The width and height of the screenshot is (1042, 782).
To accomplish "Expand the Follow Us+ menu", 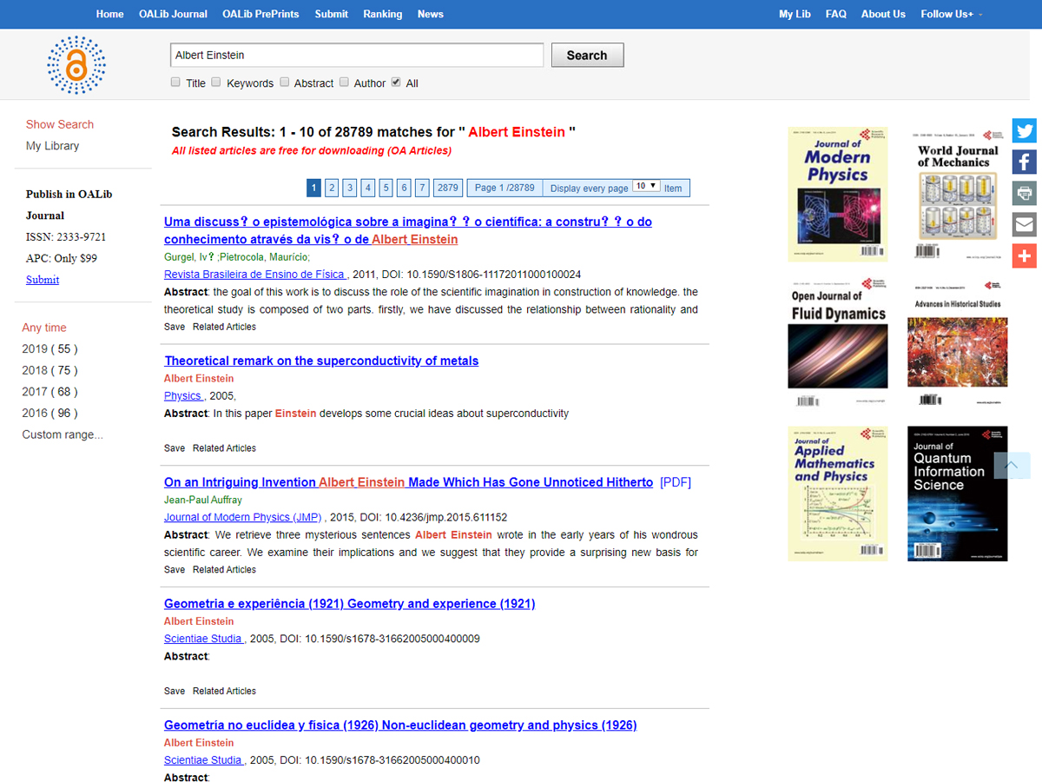I will click(951, 14).
